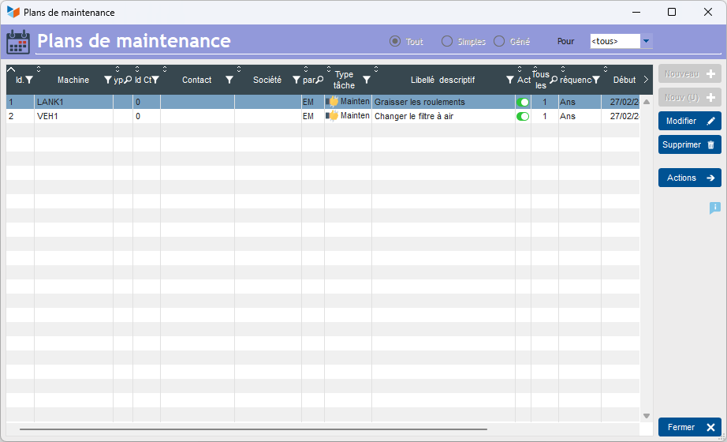Click the Modifier button
Screen dimensions: 727x442
point(689,121)
